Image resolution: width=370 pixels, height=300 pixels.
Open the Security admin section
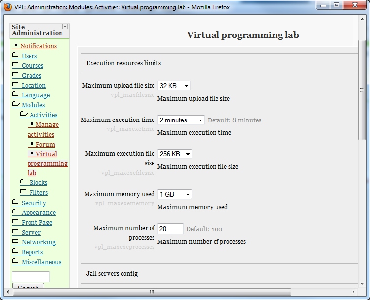pyautogui.click(x=34, y=203)
